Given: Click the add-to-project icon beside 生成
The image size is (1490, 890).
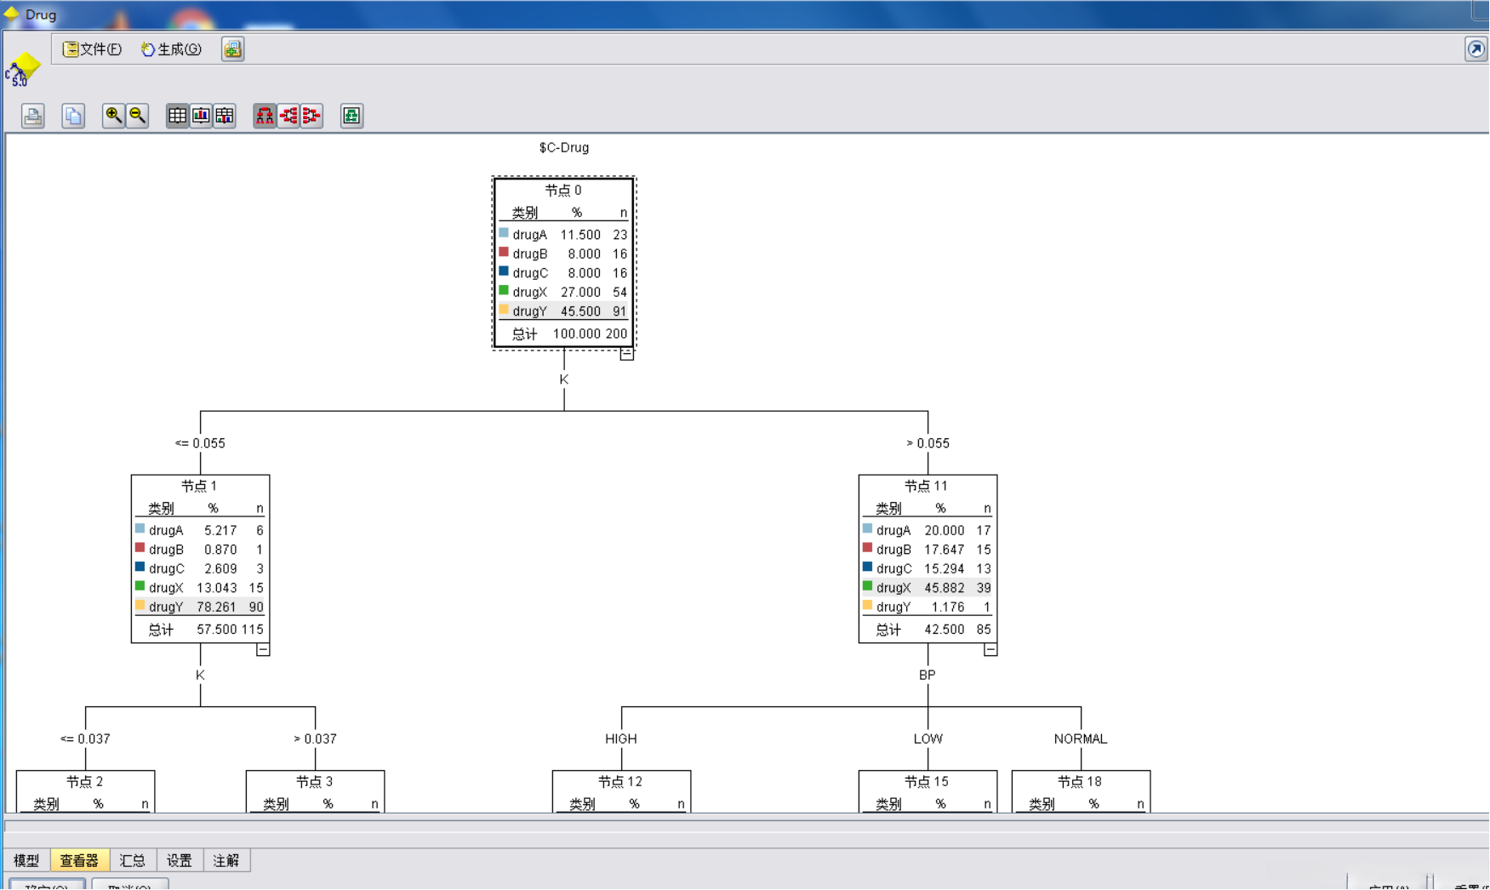Looking at the screenshot, I should (232, 49).
